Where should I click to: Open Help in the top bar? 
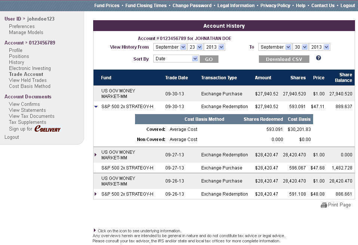(300, 6)
